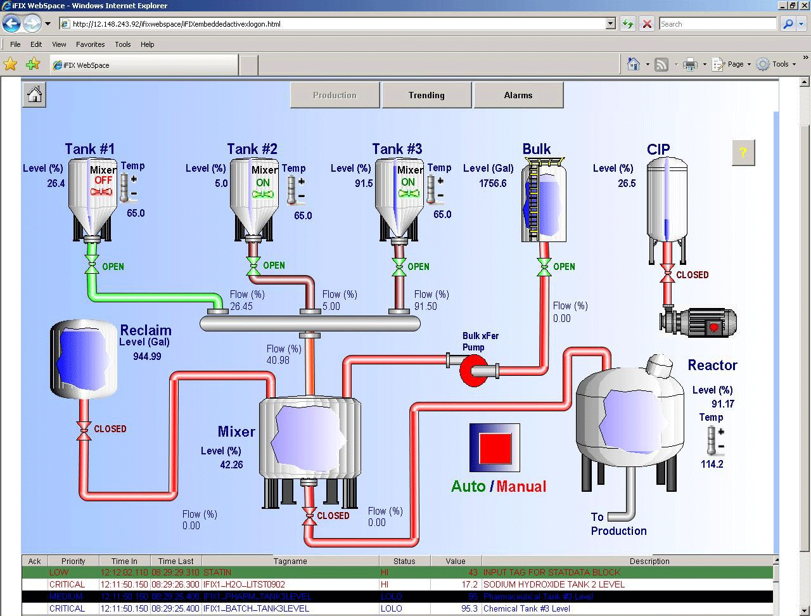Open the Alarms screen
811x616 pixels.
click(518, 95)
